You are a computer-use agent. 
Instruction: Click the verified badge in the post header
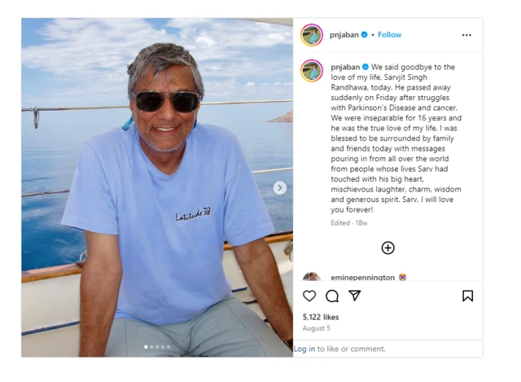point(365,35)
